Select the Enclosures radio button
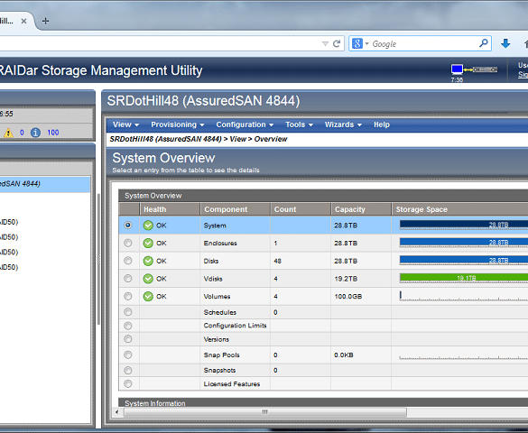 tap(128, 243)
